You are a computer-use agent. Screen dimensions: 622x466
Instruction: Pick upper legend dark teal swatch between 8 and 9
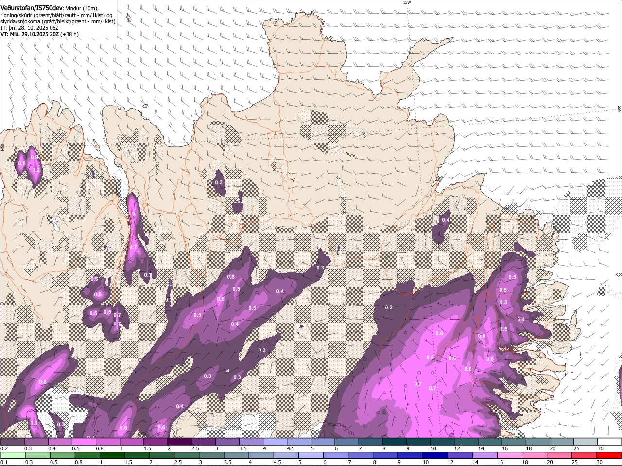(395, 441)
